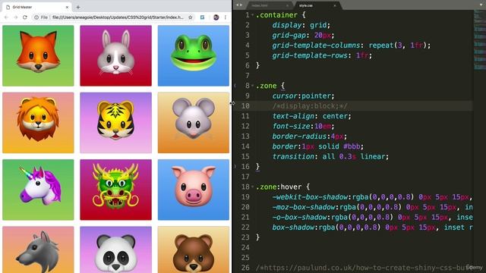
Task: Click the editor tab navigation arrows
Action: [x=239, y=5]
